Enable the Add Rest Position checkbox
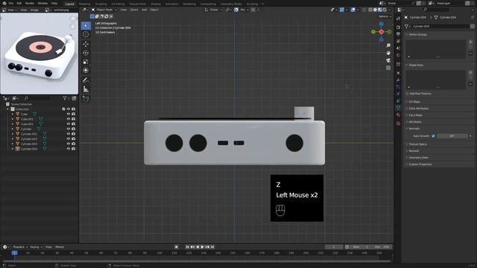Image resolution: width=477 pixels, height=268 pixels. tap(408, 94)
